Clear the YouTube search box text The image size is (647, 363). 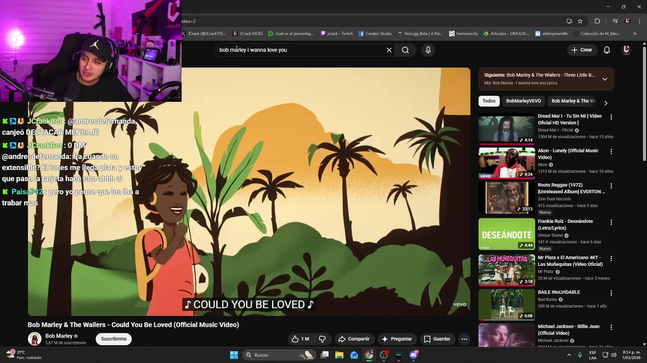389,50
